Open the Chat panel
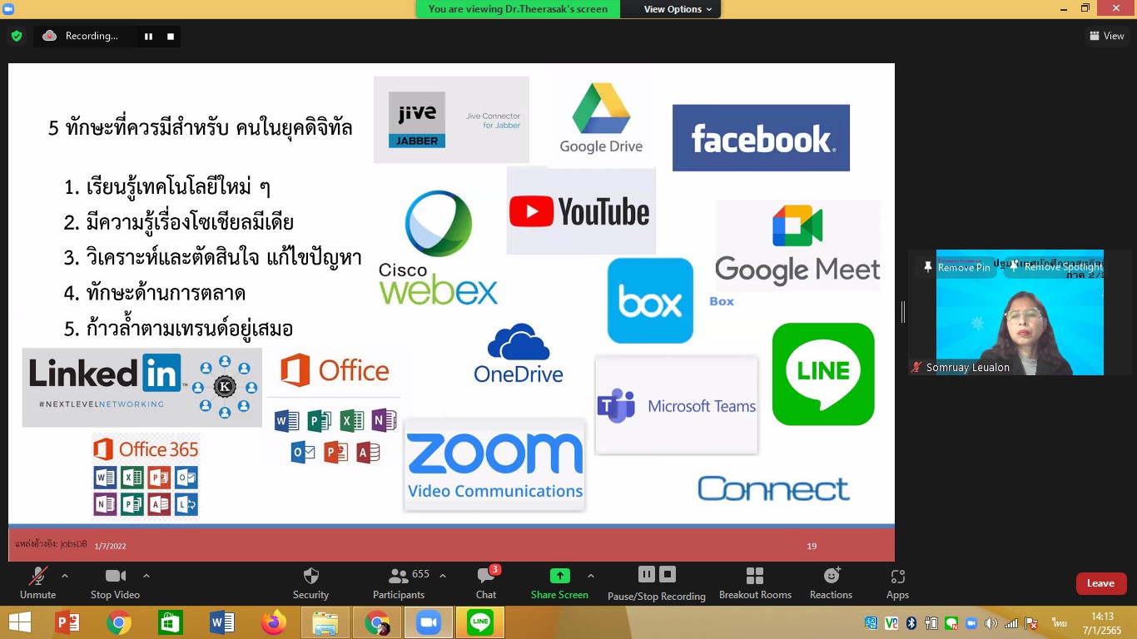The width and height of the screenshot is (1137, 639). pos(485,576)
